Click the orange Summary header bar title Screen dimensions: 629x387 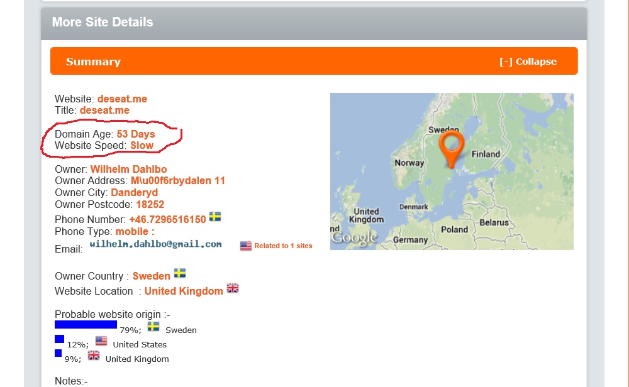click(x=93, y=62)
